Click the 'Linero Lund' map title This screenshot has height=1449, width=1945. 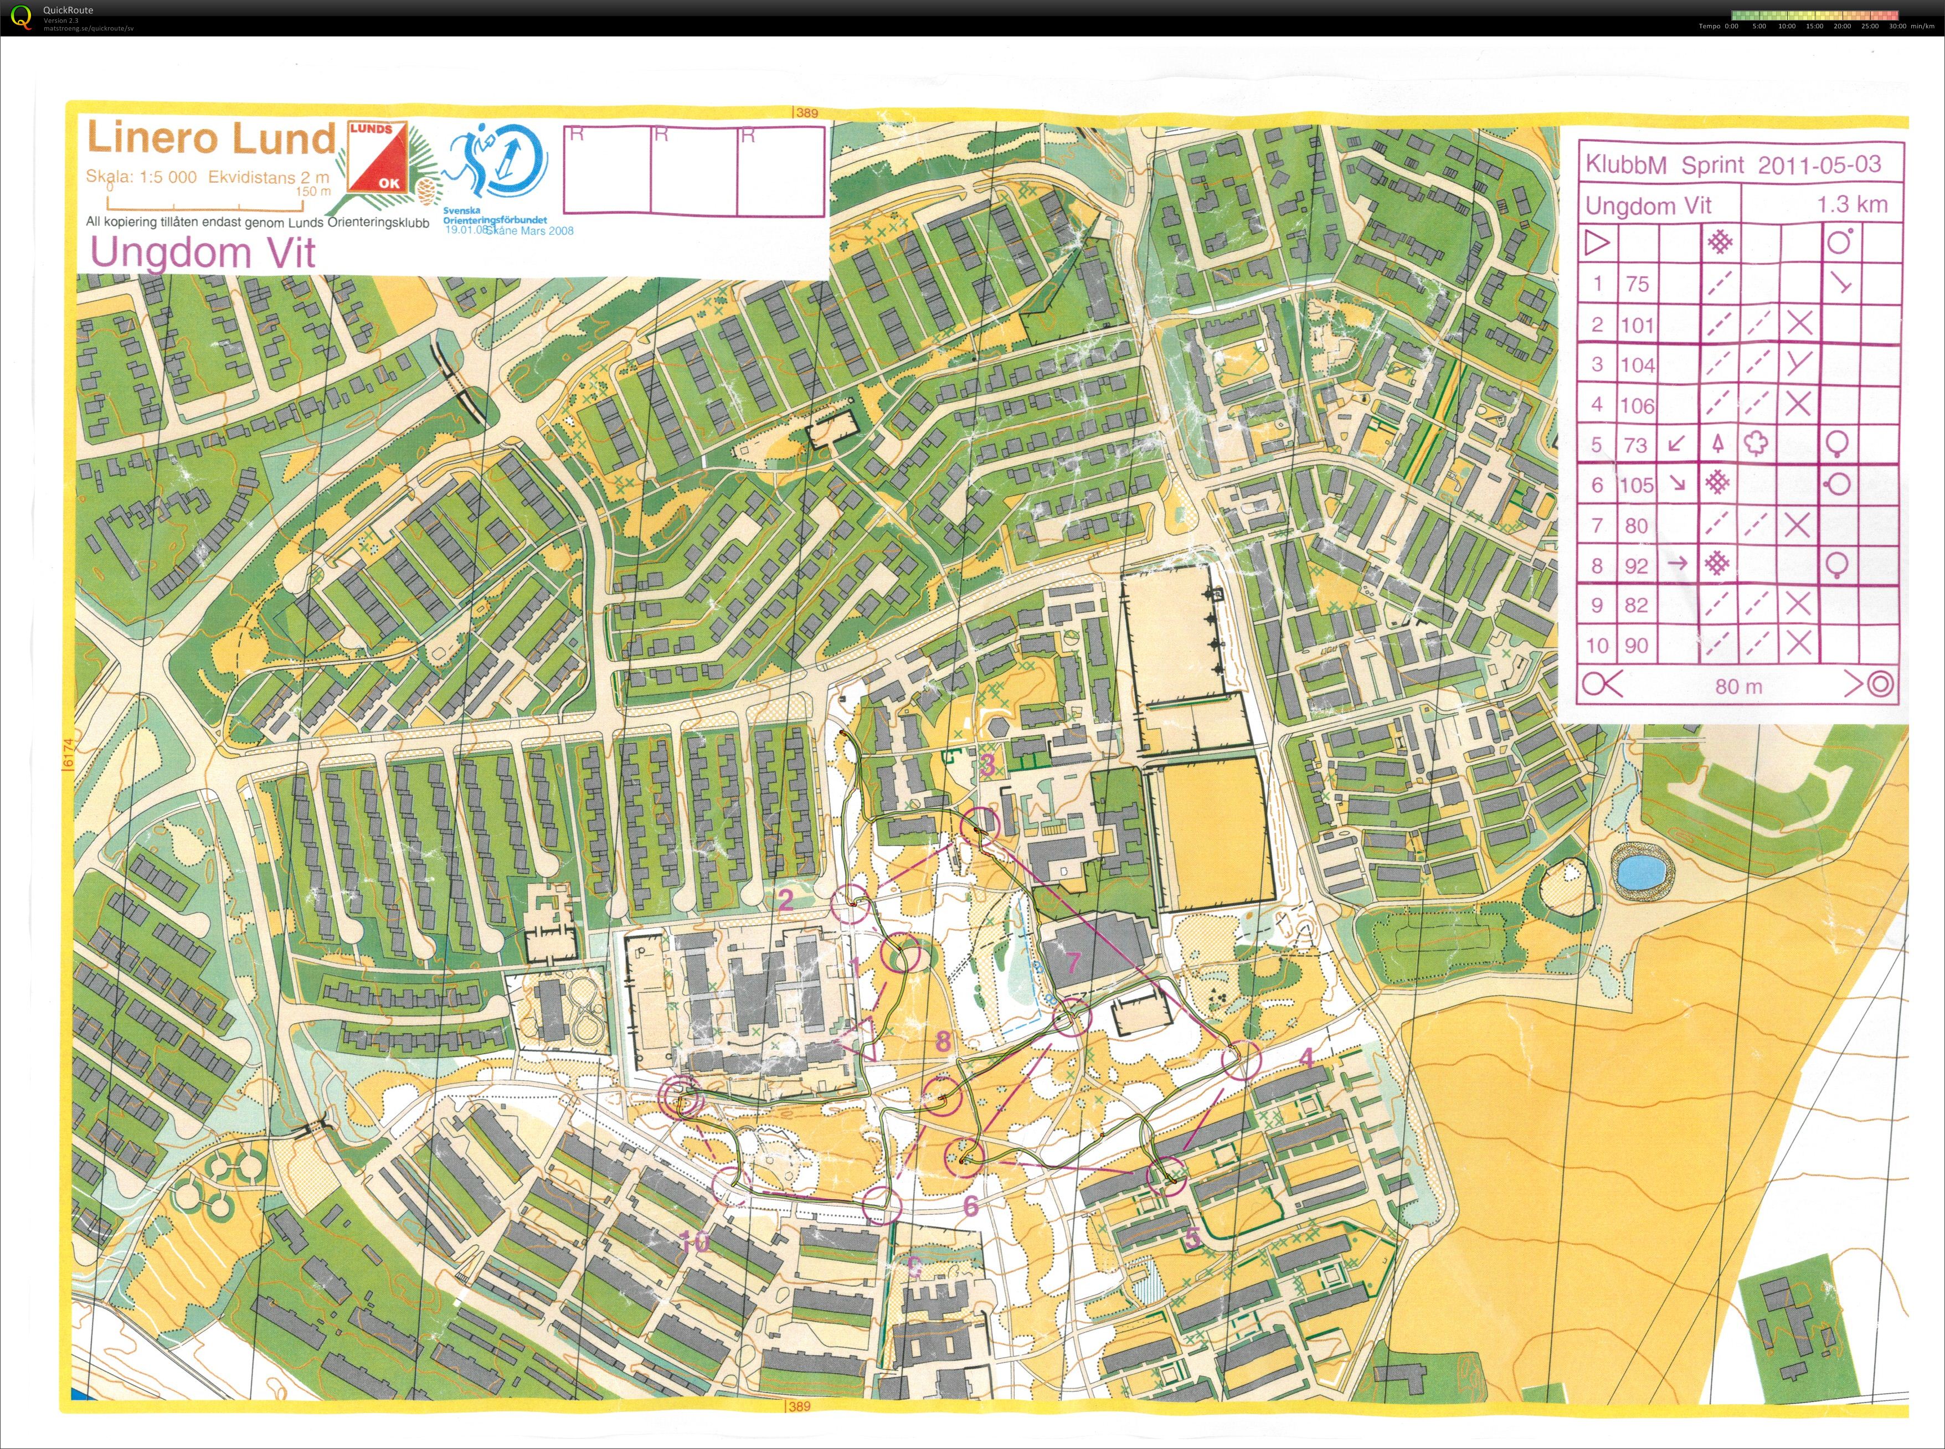point(212,138)
